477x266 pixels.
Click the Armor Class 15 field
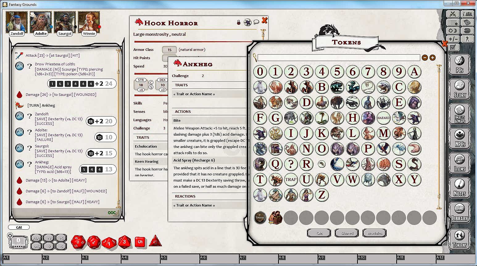click(169, 50)
